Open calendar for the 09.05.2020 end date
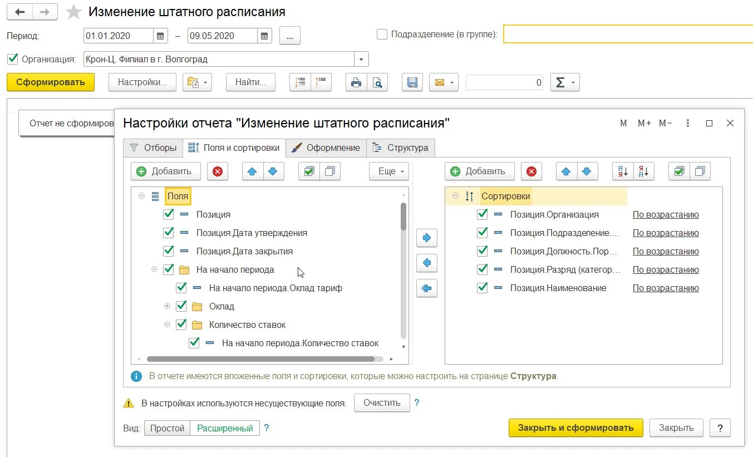The height and width of the screenshot is (457, 753). point(265,36)
